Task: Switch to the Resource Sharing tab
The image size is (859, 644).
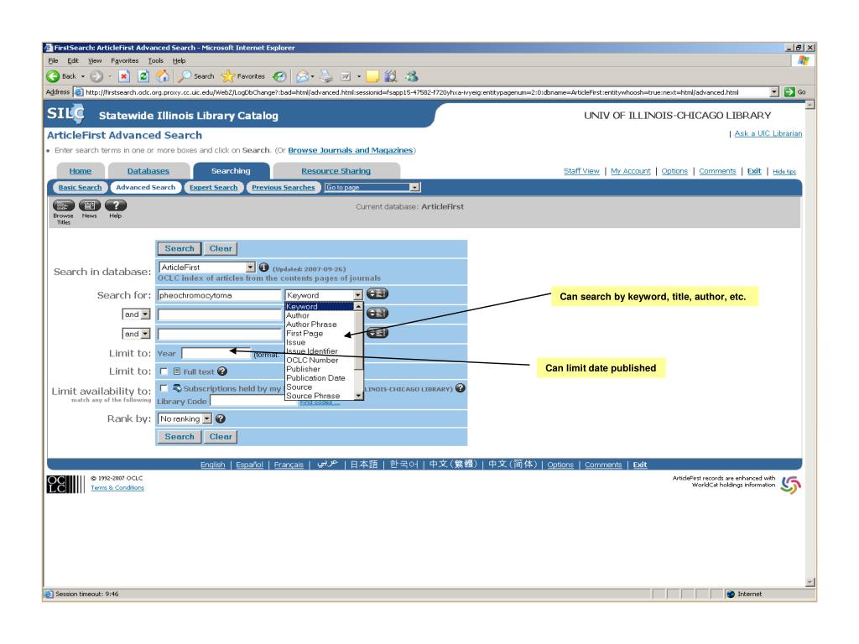Action: point(336,171)
